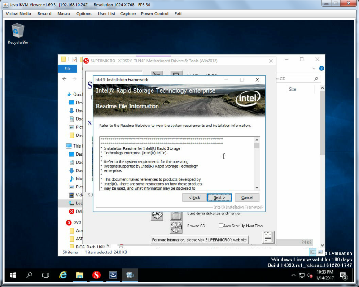
Task: Click the readme scrollbar down arrow
Action: (257, 188)
